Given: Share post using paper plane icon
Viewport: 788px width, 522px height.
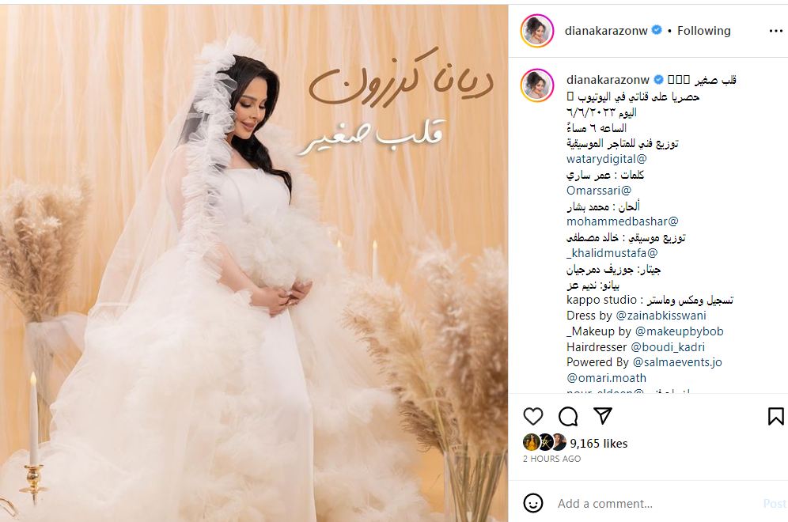Looking at the screenshot, I should pyautogui.click(x=603, y=415).
